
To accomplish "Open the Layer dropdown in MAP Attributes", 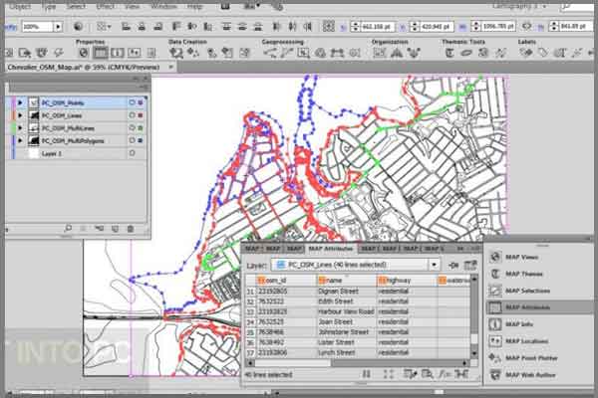I will pyautogui.click(x=434, y=265).
